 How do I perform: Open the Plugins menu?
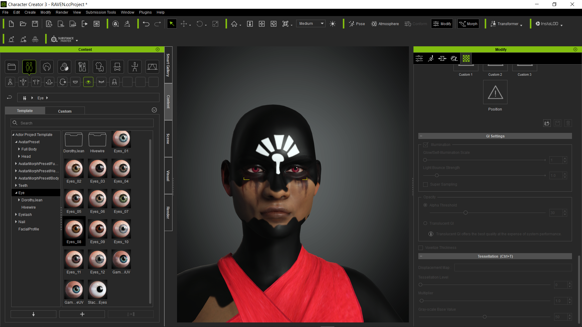point(145,12)
